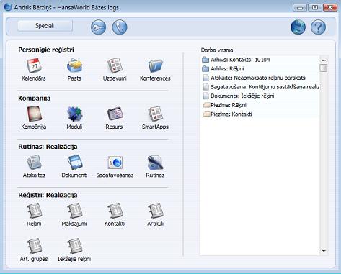
Task: Click the telephone toolbar button
Action: [120, 27]
